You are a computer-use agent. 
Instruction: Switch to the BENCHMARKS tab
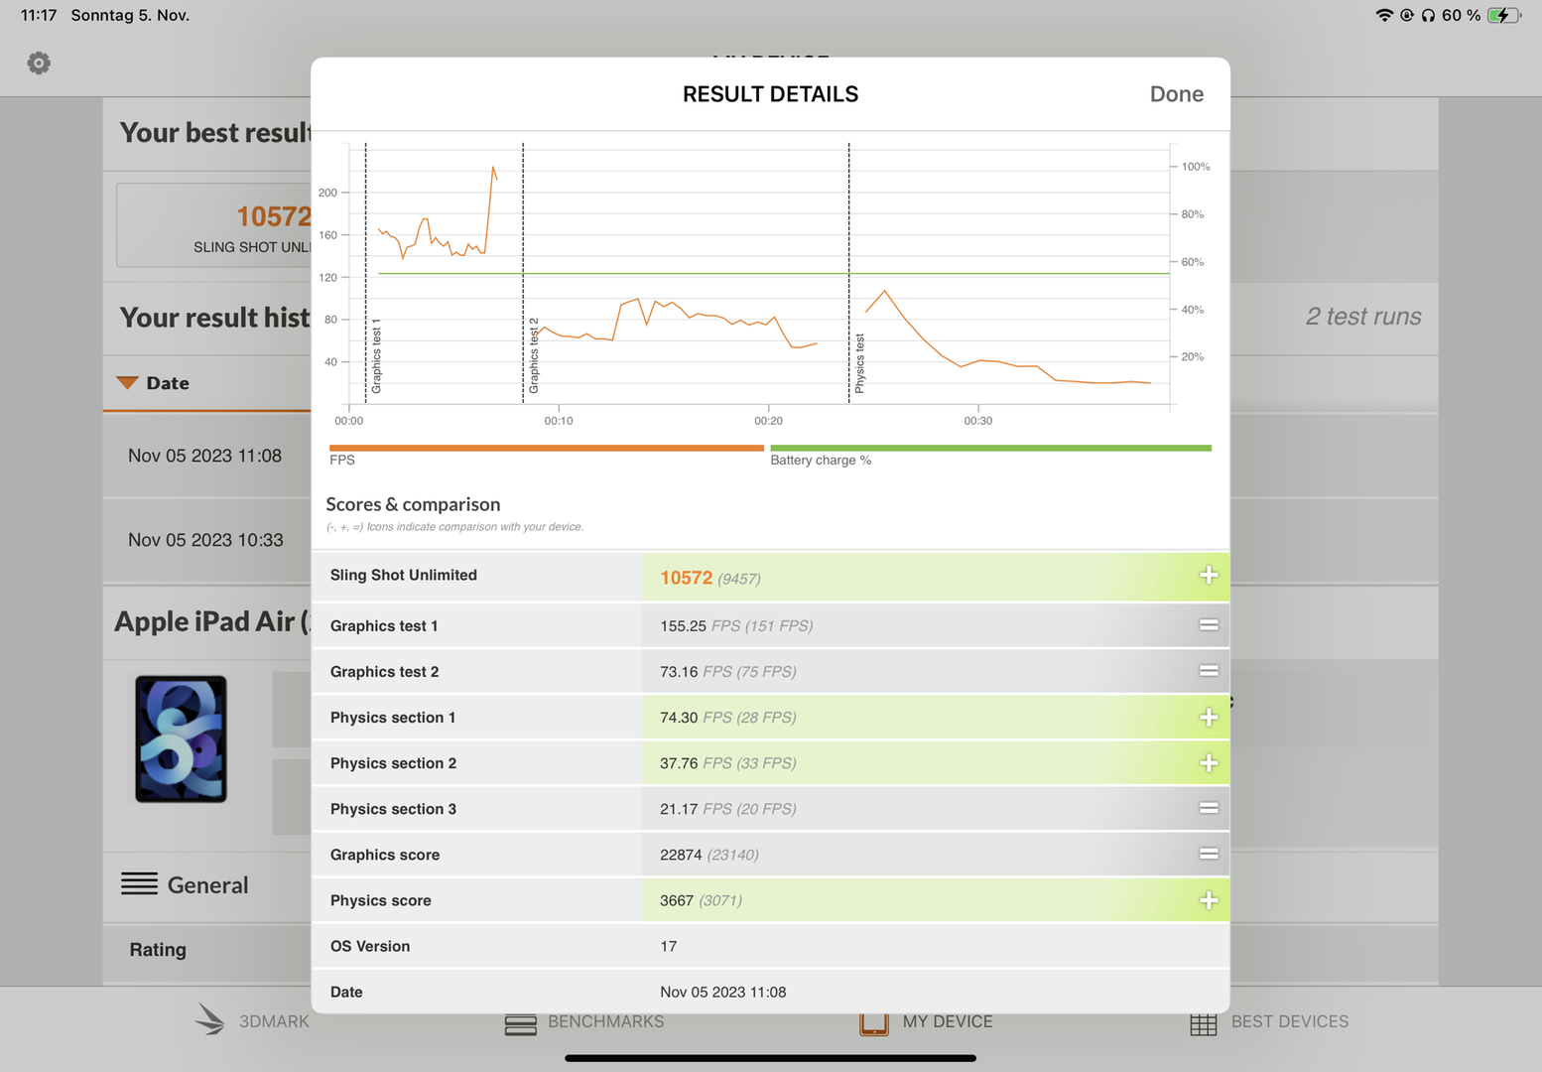tap(584, 1021)
